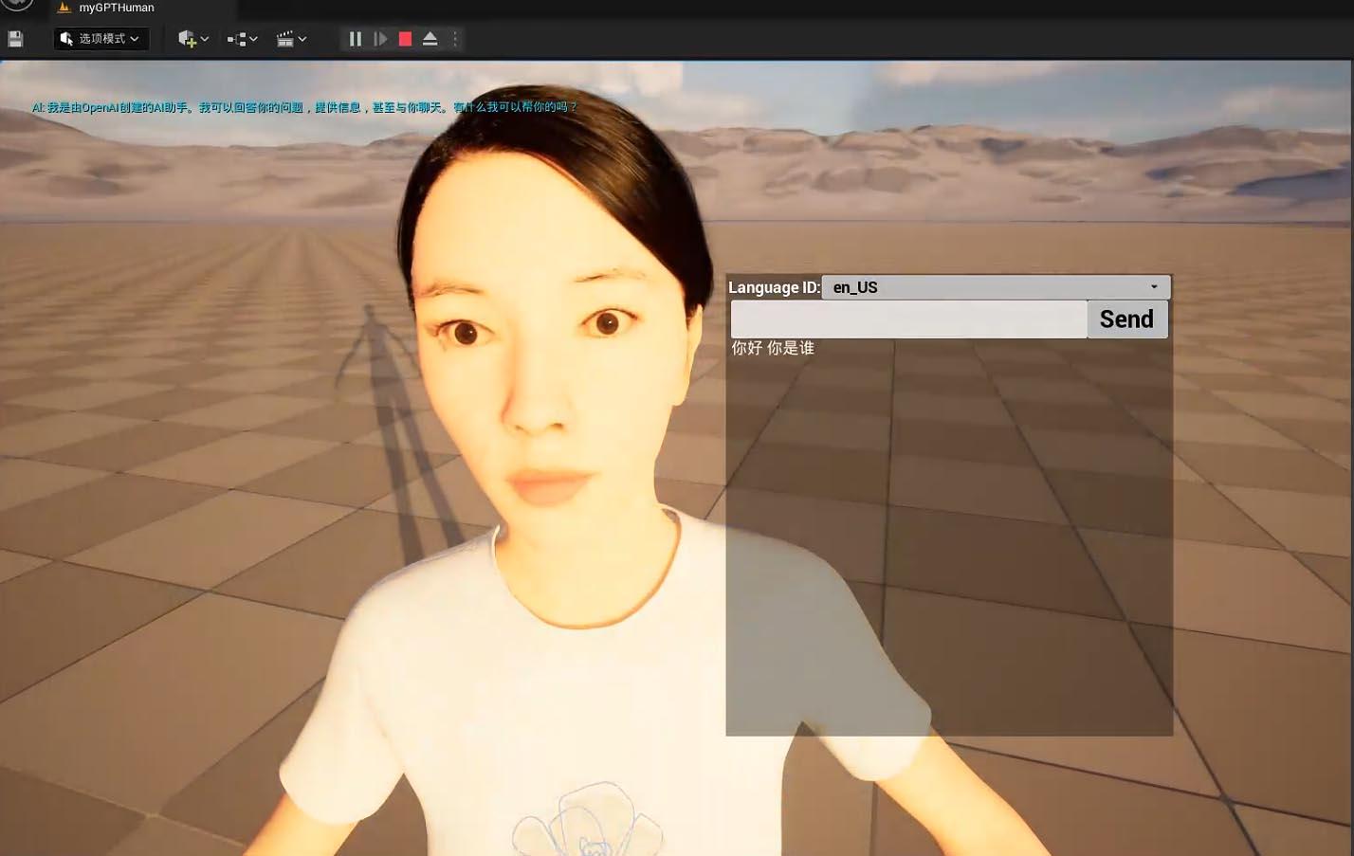Viewport: 1354px width, 856px height.
Task: Click the Blueprints node graph icon
Action: tap(236, 39)
